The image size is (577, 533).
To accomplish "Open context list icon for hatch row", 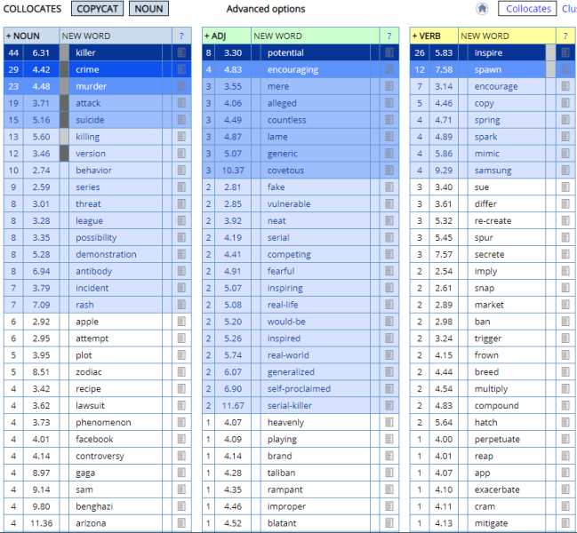I will click(x=565, y=422).
